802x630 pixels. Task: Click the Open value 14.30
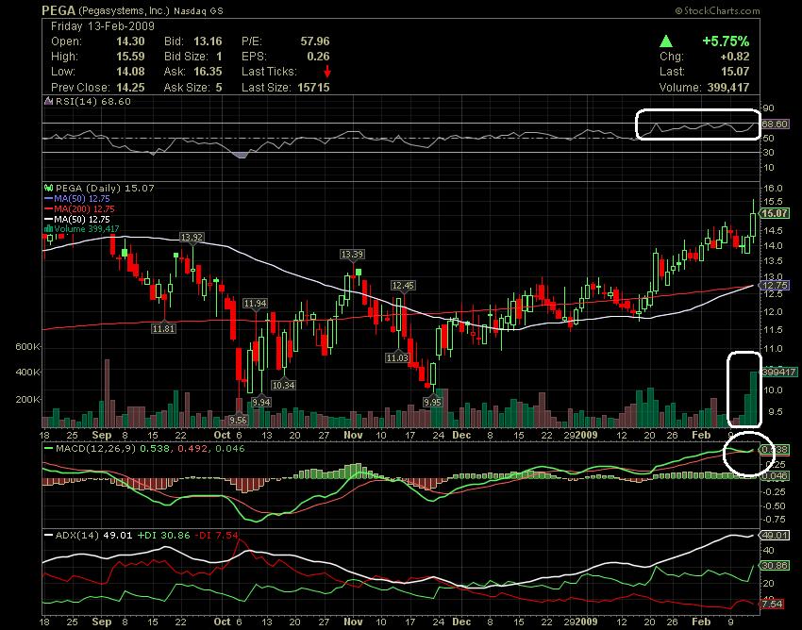tap(130, 41)
